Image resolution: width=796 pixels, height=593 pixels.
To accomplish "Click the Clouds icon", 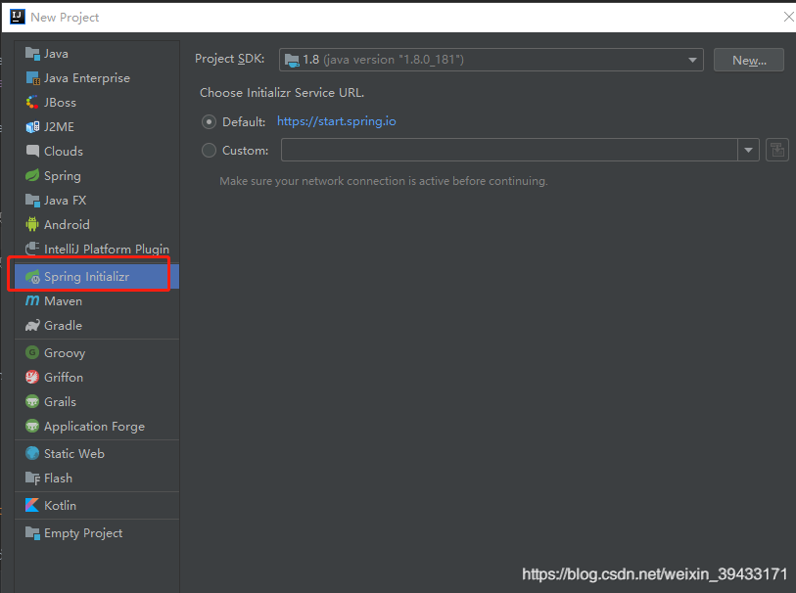I will pyautogui.click(x=32, y=151).
